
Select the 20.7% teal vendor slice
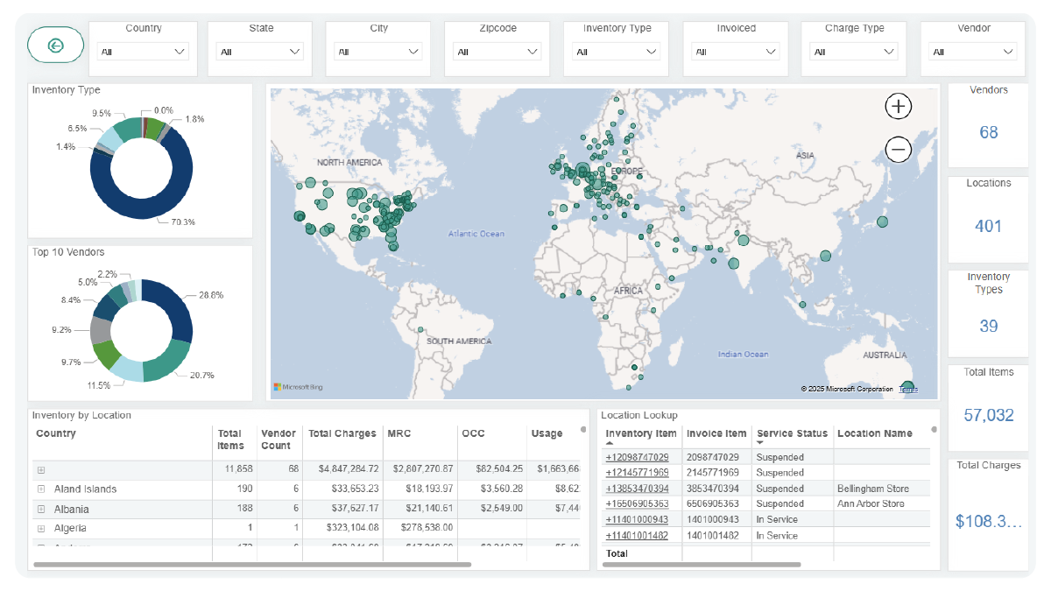pyautogui.click(x=169, y=361)
